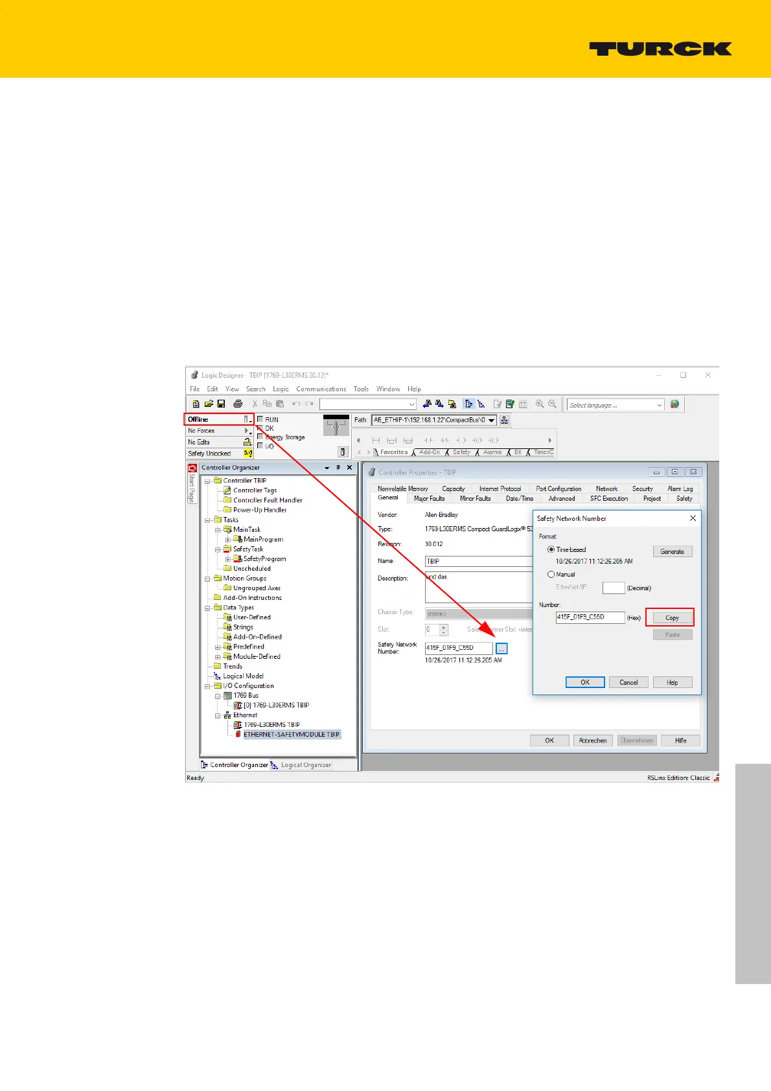771x1091 pixels.
Task: Toggle the OK status checkbox
Action: tap(260, 428)
